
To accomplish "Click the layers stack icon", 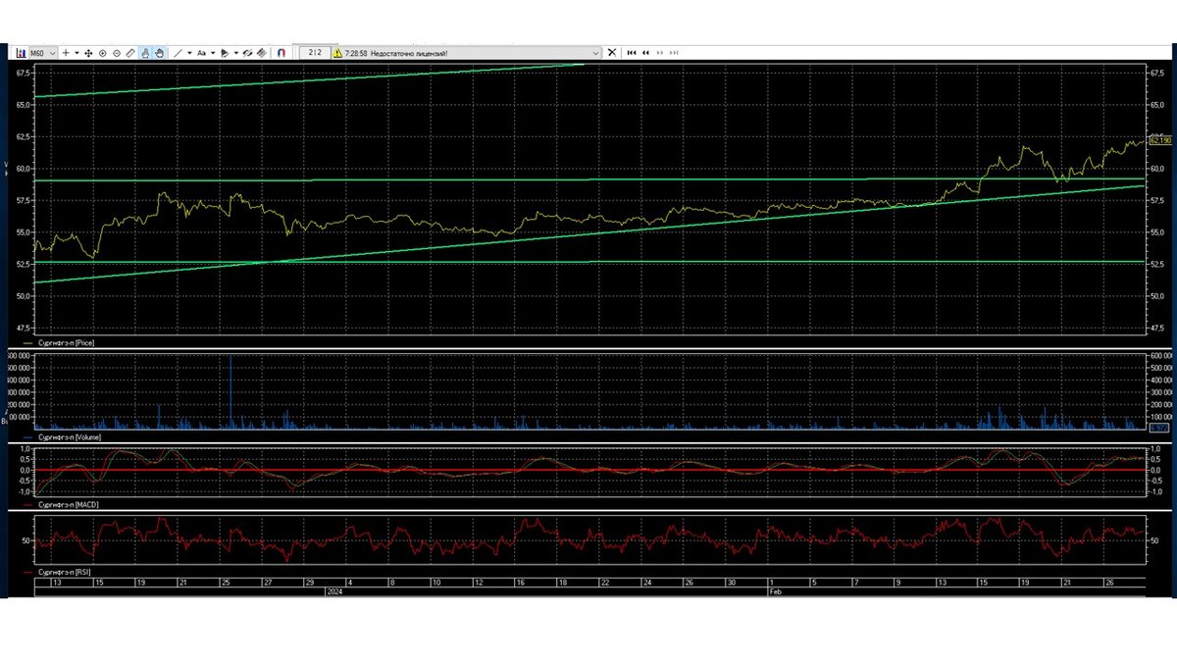I will [262, 53].
